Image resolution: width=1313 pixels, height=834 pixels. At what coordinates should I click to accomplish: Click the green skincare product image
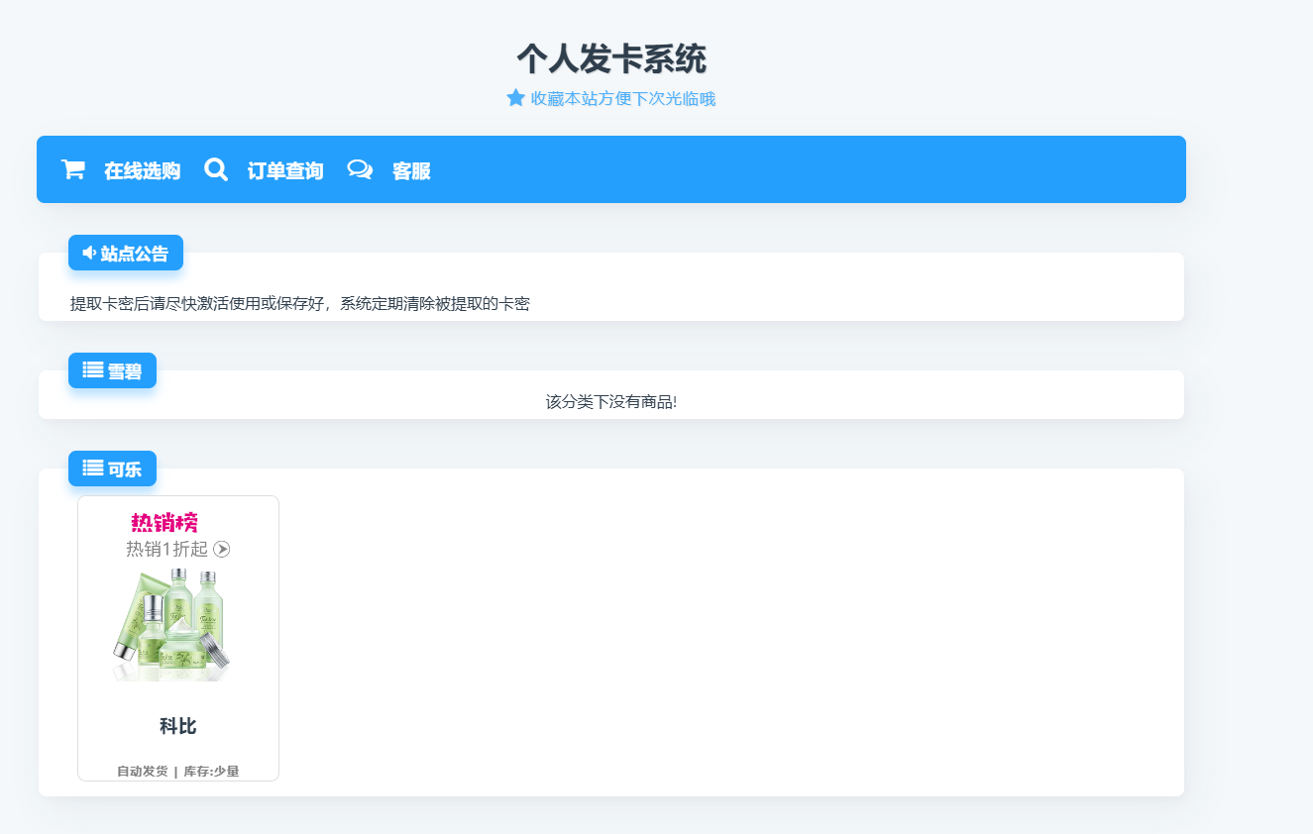(x=171, y=624)
